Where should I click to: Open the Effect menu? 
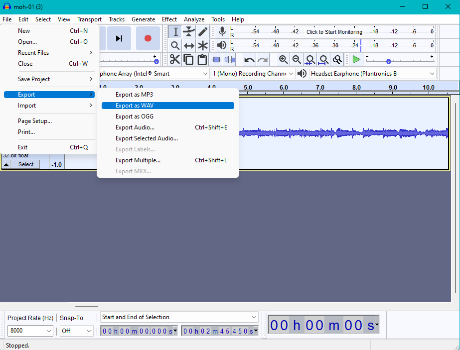(169, 19)
